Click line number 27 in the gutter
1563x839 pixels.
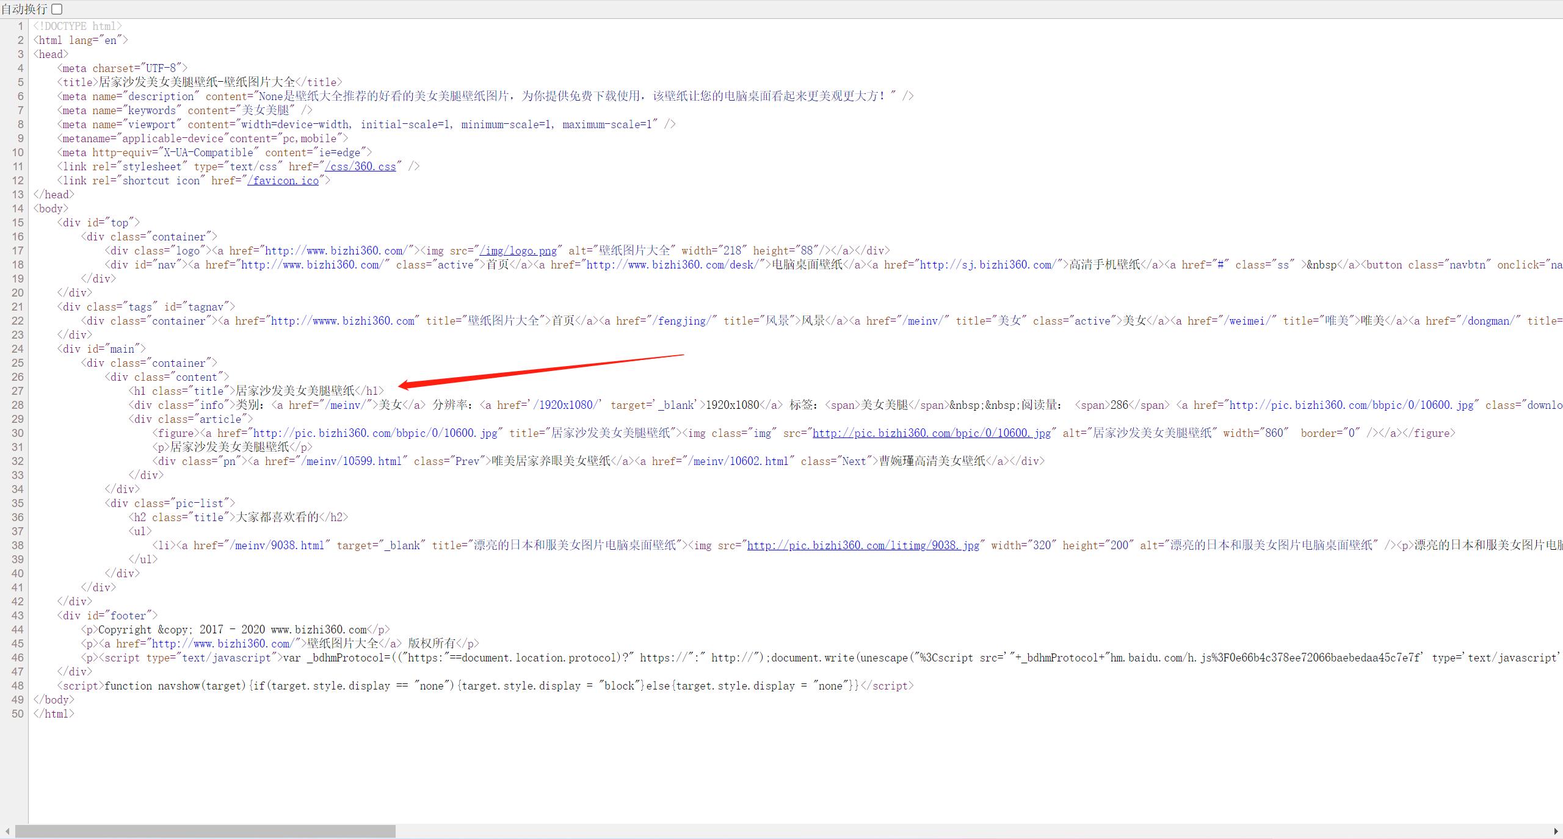point(18,391)
